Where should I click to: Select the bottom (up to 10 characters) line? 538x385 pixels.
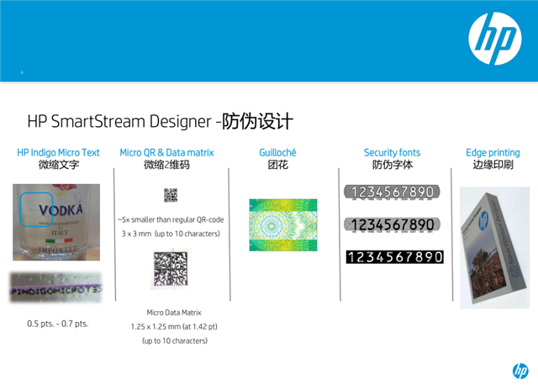point(175,340)
